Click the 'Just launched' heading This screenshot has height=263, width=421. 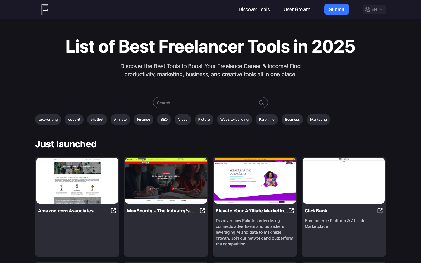66,144
